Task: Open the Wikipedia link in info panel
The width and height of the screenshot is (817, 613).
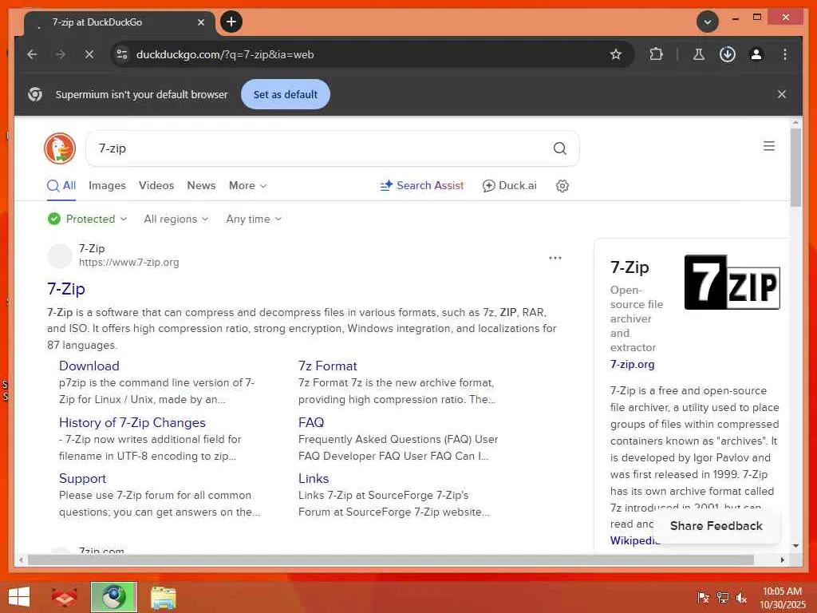Action: coord(635,540)
